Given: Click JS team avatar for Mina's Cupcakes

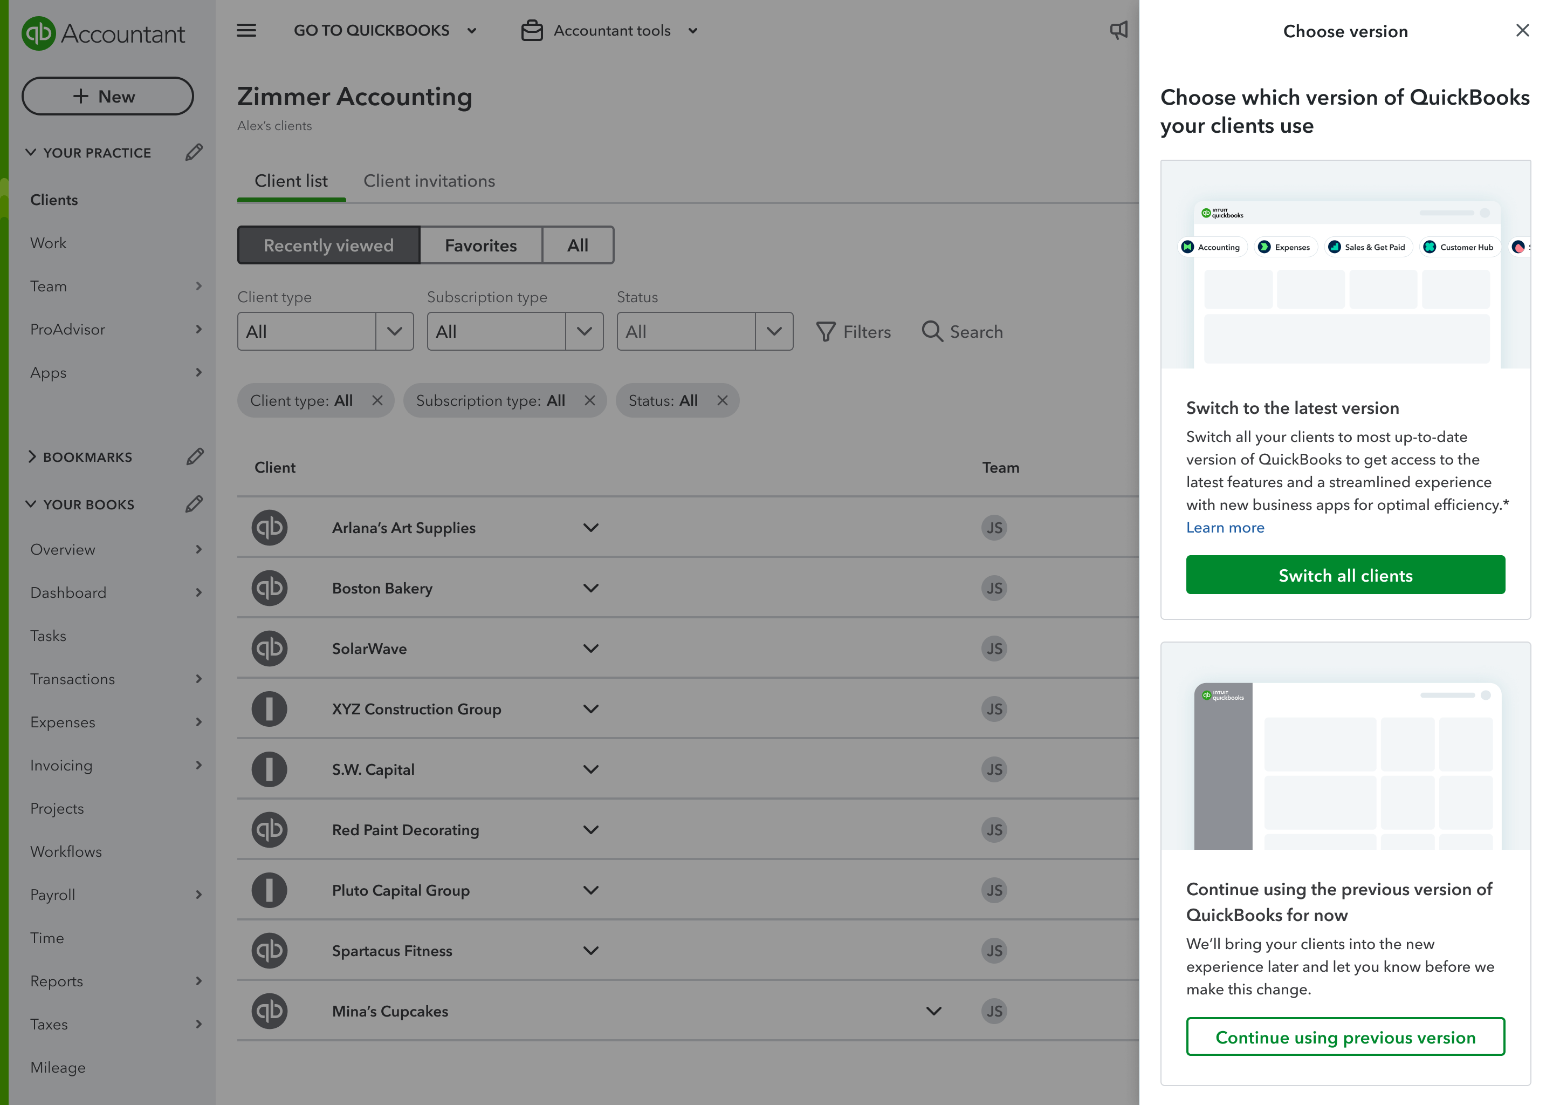Looking at the screenshot, I should [x=994, y=1011].
